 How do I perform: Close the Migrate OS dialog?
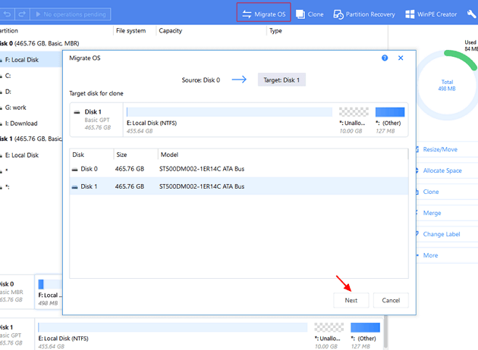pos(401,58)
